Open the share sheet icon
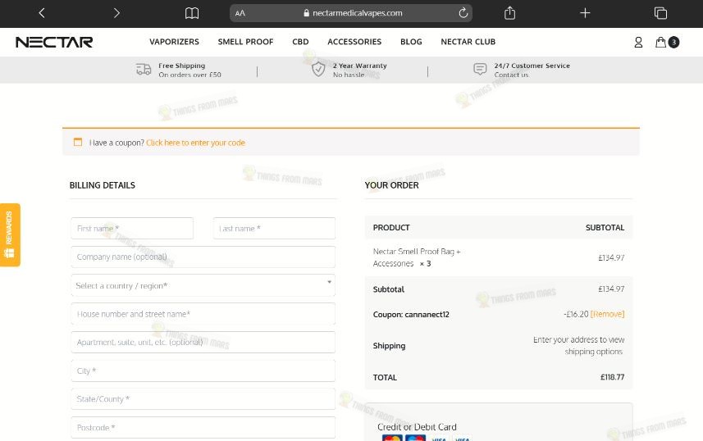This screenshot has height=441, width=703. (x=509, y=13)
